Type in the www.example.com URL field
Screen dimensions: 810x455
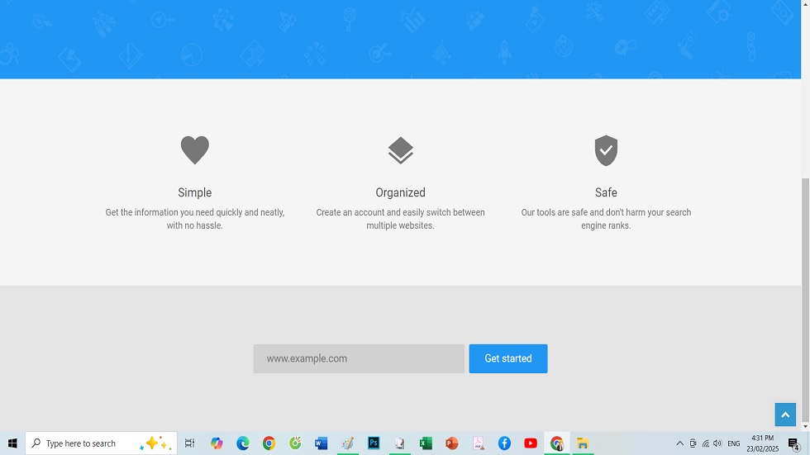click(x=359, y=358)
